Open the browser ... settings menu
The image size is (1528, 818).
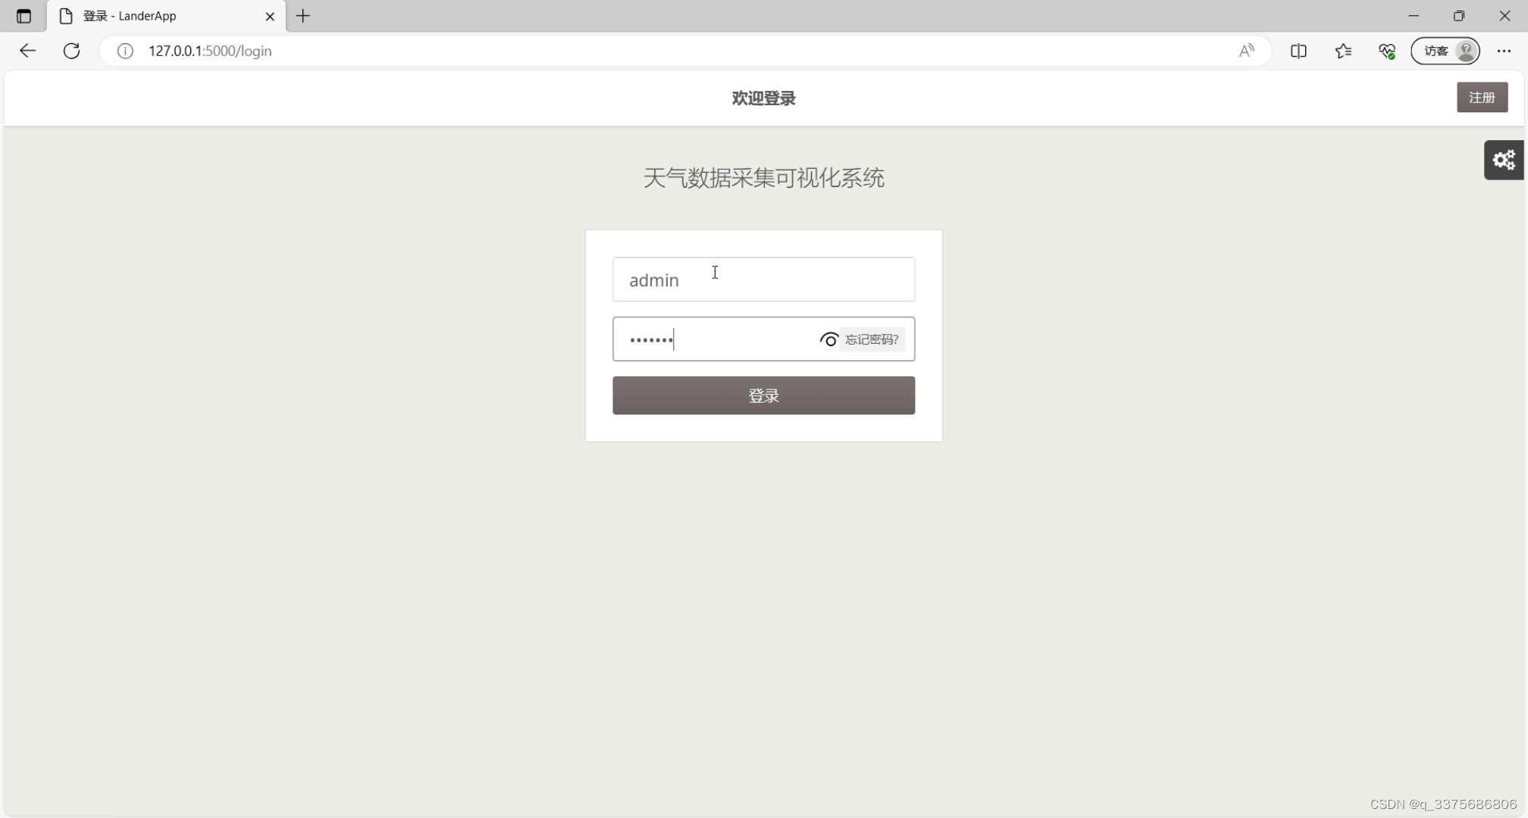(x=1506, y=51)
